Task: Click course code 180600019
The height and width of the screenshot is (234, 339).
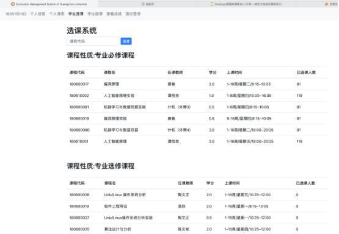Action: (x=79, y=206)
